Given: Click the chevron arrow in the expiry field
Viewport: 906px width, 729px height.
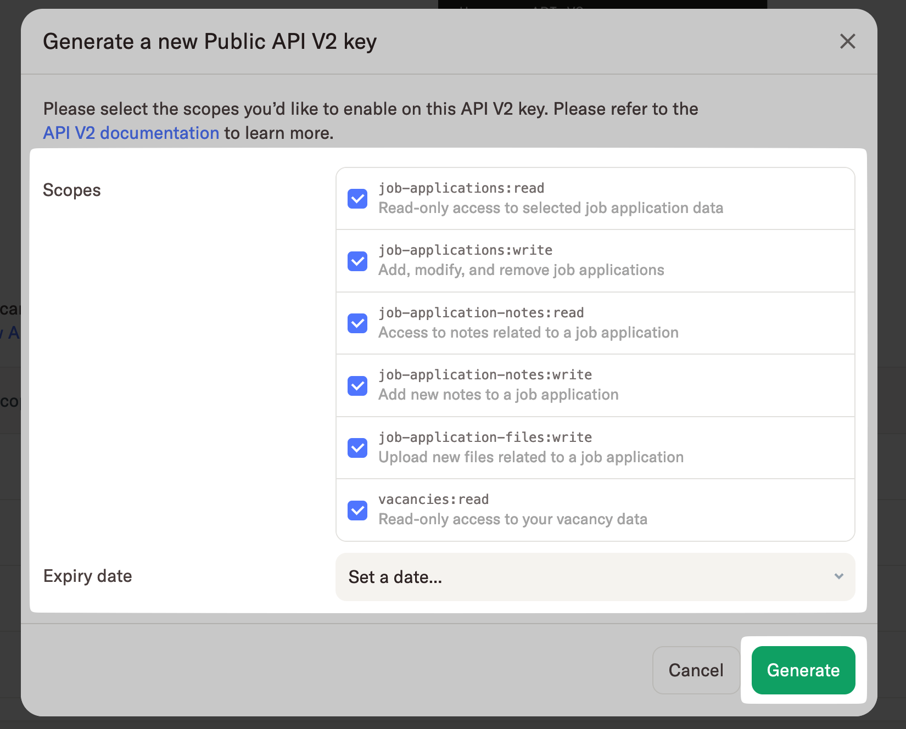Looking at the screenshot, I should (x=838, y=576).
